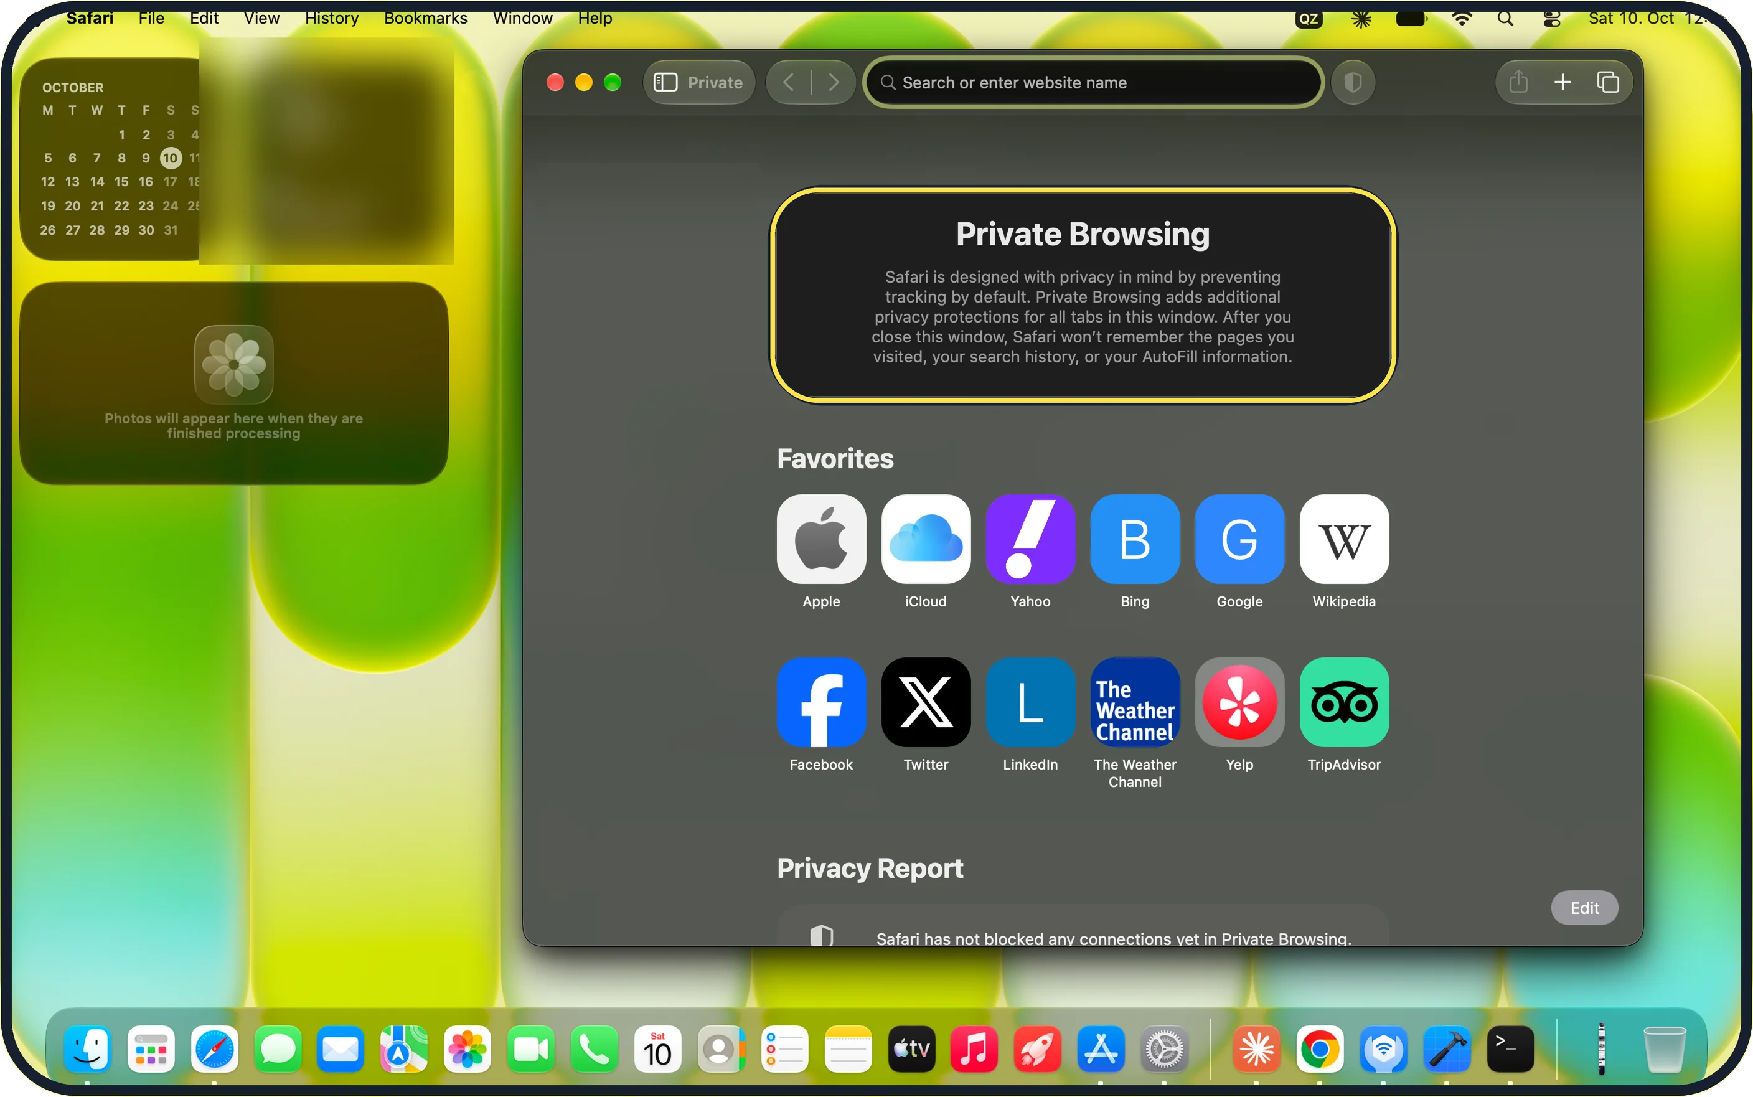Select October 10 in calendar widget
The width and height of the screenshot is (1753, 1097).
(x=170, y=158)
